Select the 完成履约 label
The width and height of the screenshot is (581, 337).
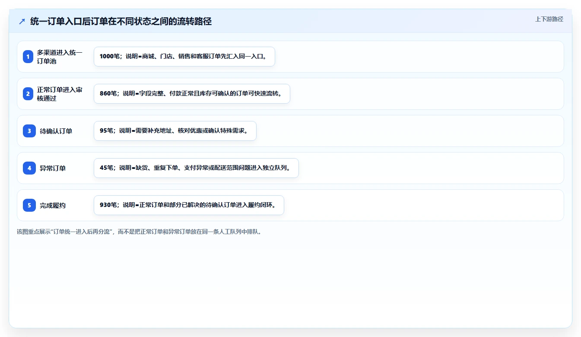click(x=53, y=205)
